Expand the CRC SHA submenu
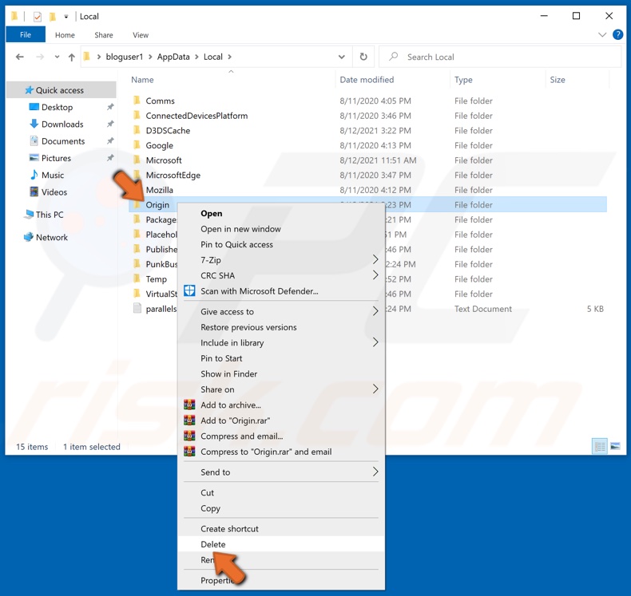 tap(281, 276)
